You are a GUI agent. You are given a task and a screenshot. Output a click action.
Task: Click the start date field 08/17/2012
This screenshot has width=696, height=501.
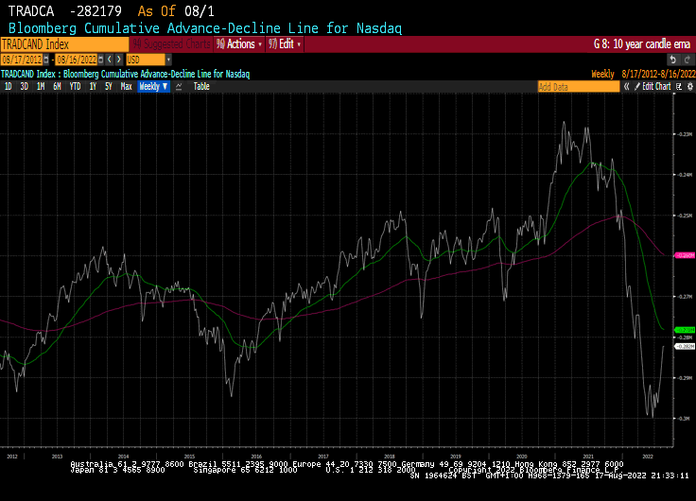[x=22, y=60]
